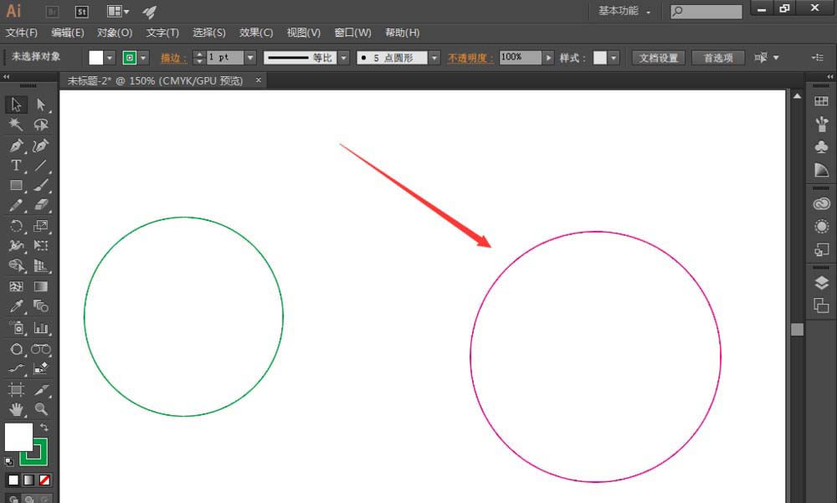Select the Curvature tool
This screenshot has width=837, height=503.
(x=41, y=146)
